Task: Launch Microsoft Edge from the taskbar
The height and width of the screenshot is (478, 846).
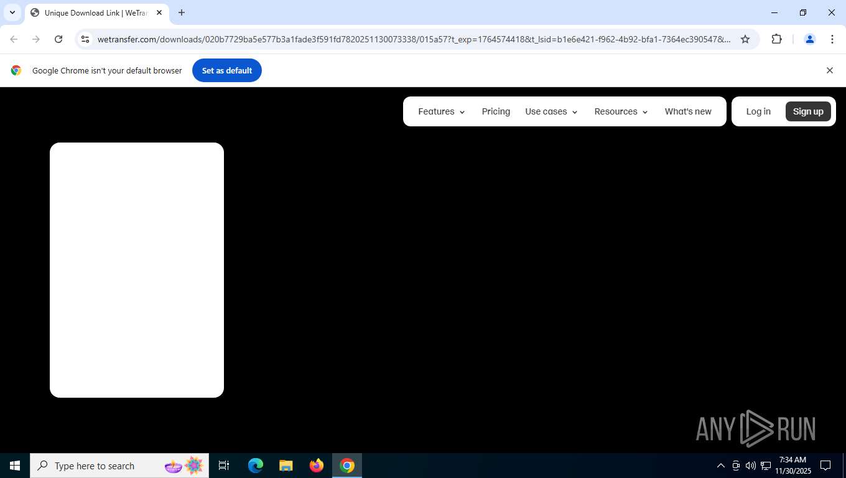Action: 256,466
